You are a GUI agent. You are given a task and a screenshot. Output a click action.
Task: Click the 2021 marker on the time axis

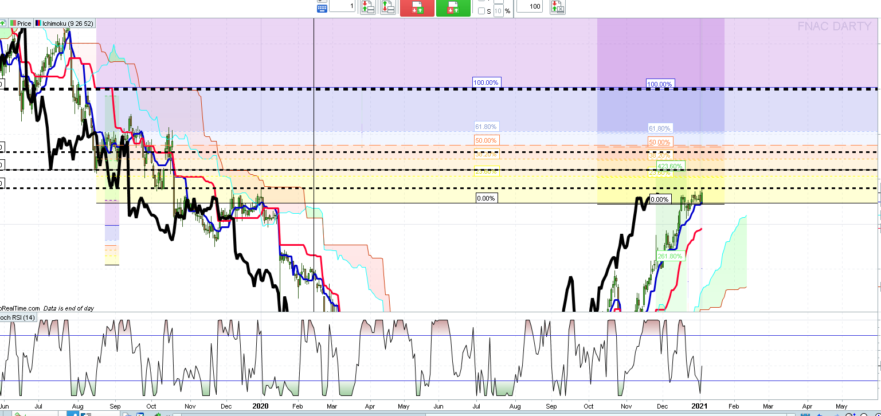tap(699, 406)
